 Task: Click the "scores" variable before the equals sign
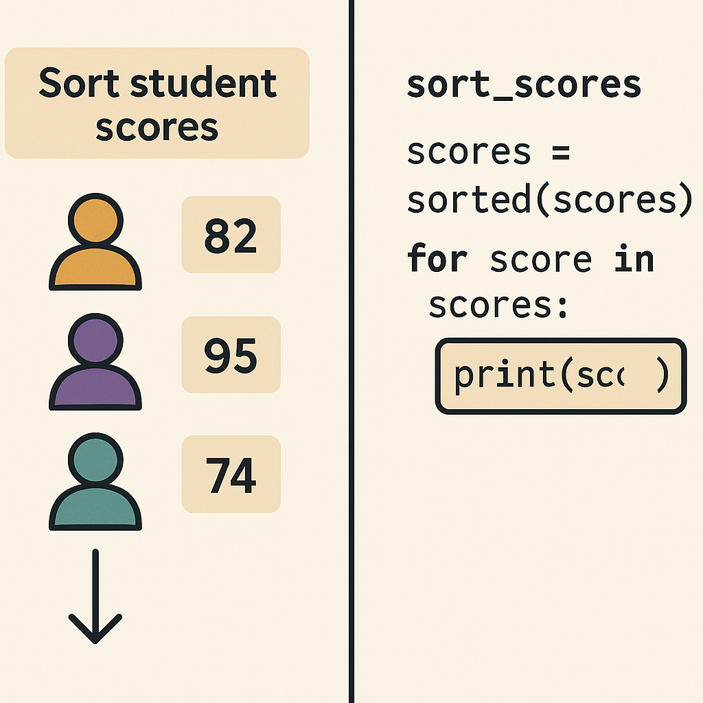click(469, 152)
